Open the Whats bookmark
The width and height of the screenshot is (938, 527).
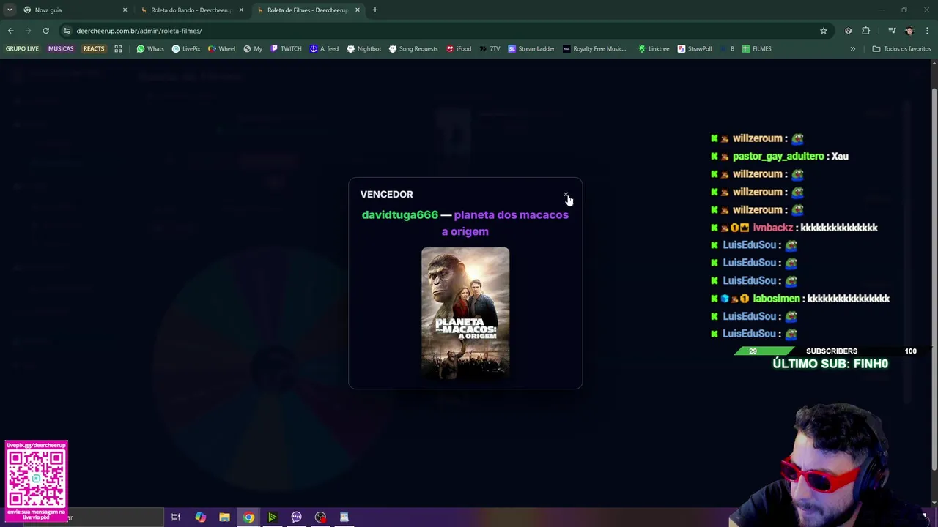pos(150,49)
